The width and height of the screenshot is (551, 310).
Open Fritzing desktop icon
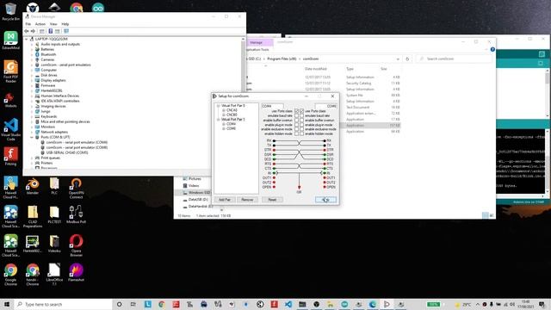coord(10,156)
